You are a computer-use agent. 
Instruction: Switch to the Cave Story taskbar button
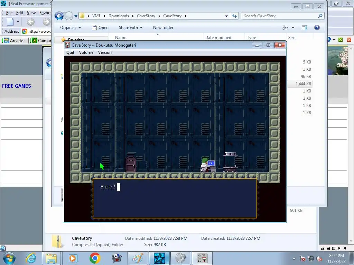(202, 258)
